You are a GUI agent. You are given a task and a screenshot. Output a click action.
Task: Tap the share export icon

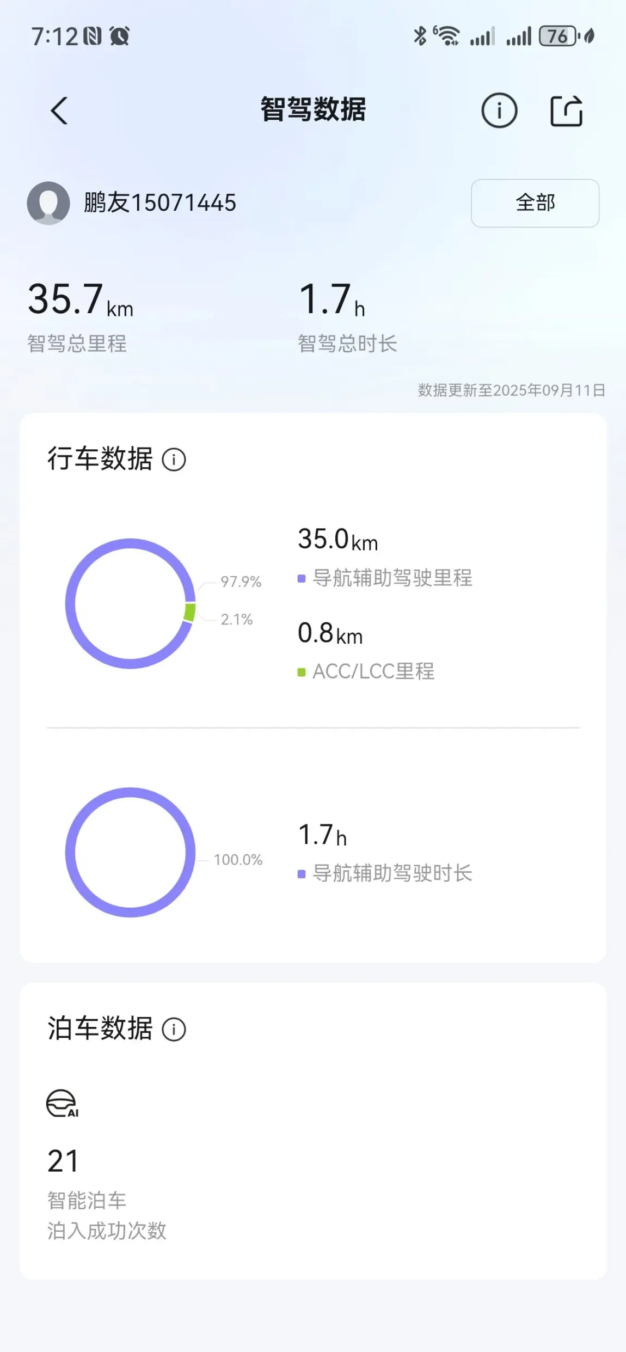pos(566,111)
